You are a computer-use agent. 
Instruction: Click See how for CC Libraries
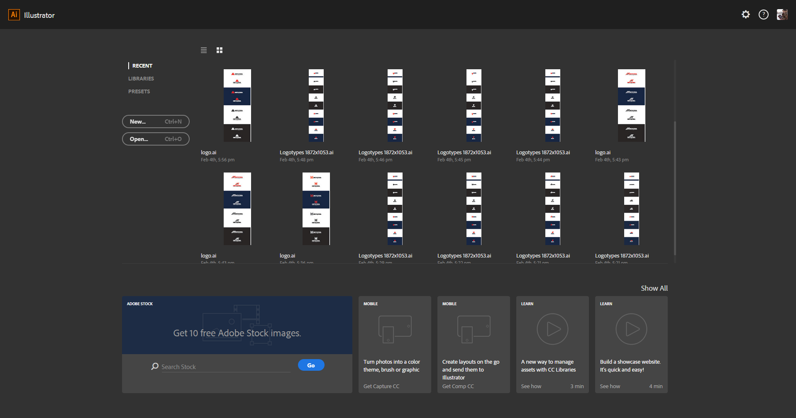[x=531, y=386]
